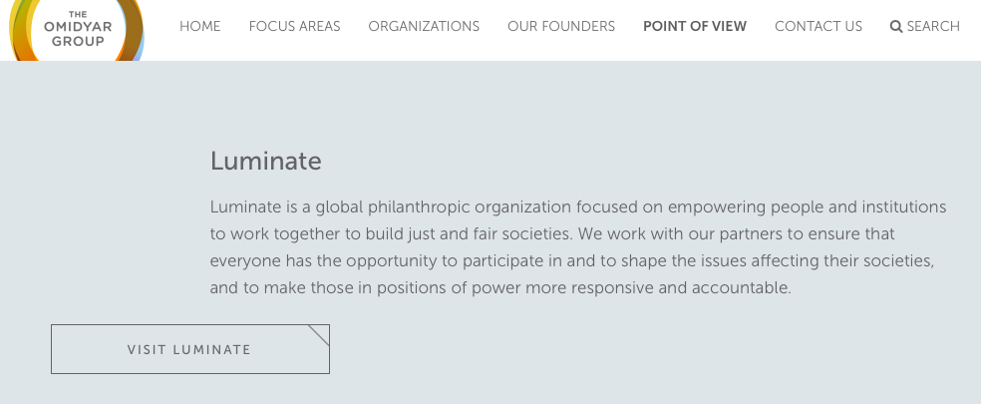981x404 pixels.
Task: Open the Focus Areas menu item
Action: 295,26
